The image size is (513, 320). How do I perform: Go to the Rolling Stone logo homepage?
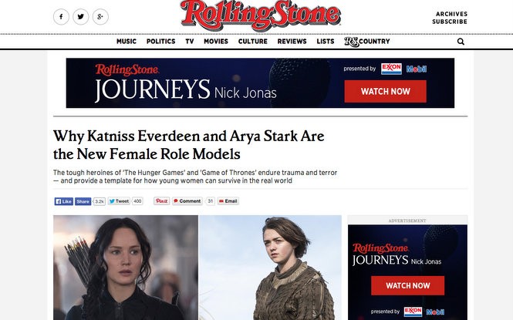click(261, 15)
